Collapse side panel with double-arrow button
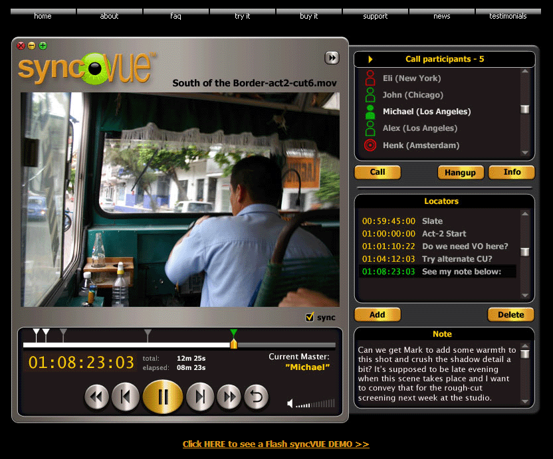This screenshot has width=553, height=459. (332, 58)
